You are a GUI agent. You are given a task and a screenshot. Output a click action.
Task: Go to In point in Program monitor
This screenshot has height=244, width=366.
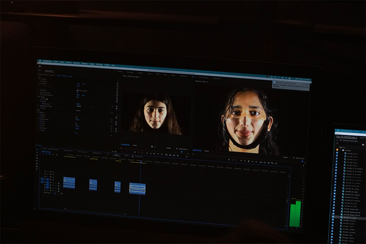pyautogui.click(x=241, y=161)
